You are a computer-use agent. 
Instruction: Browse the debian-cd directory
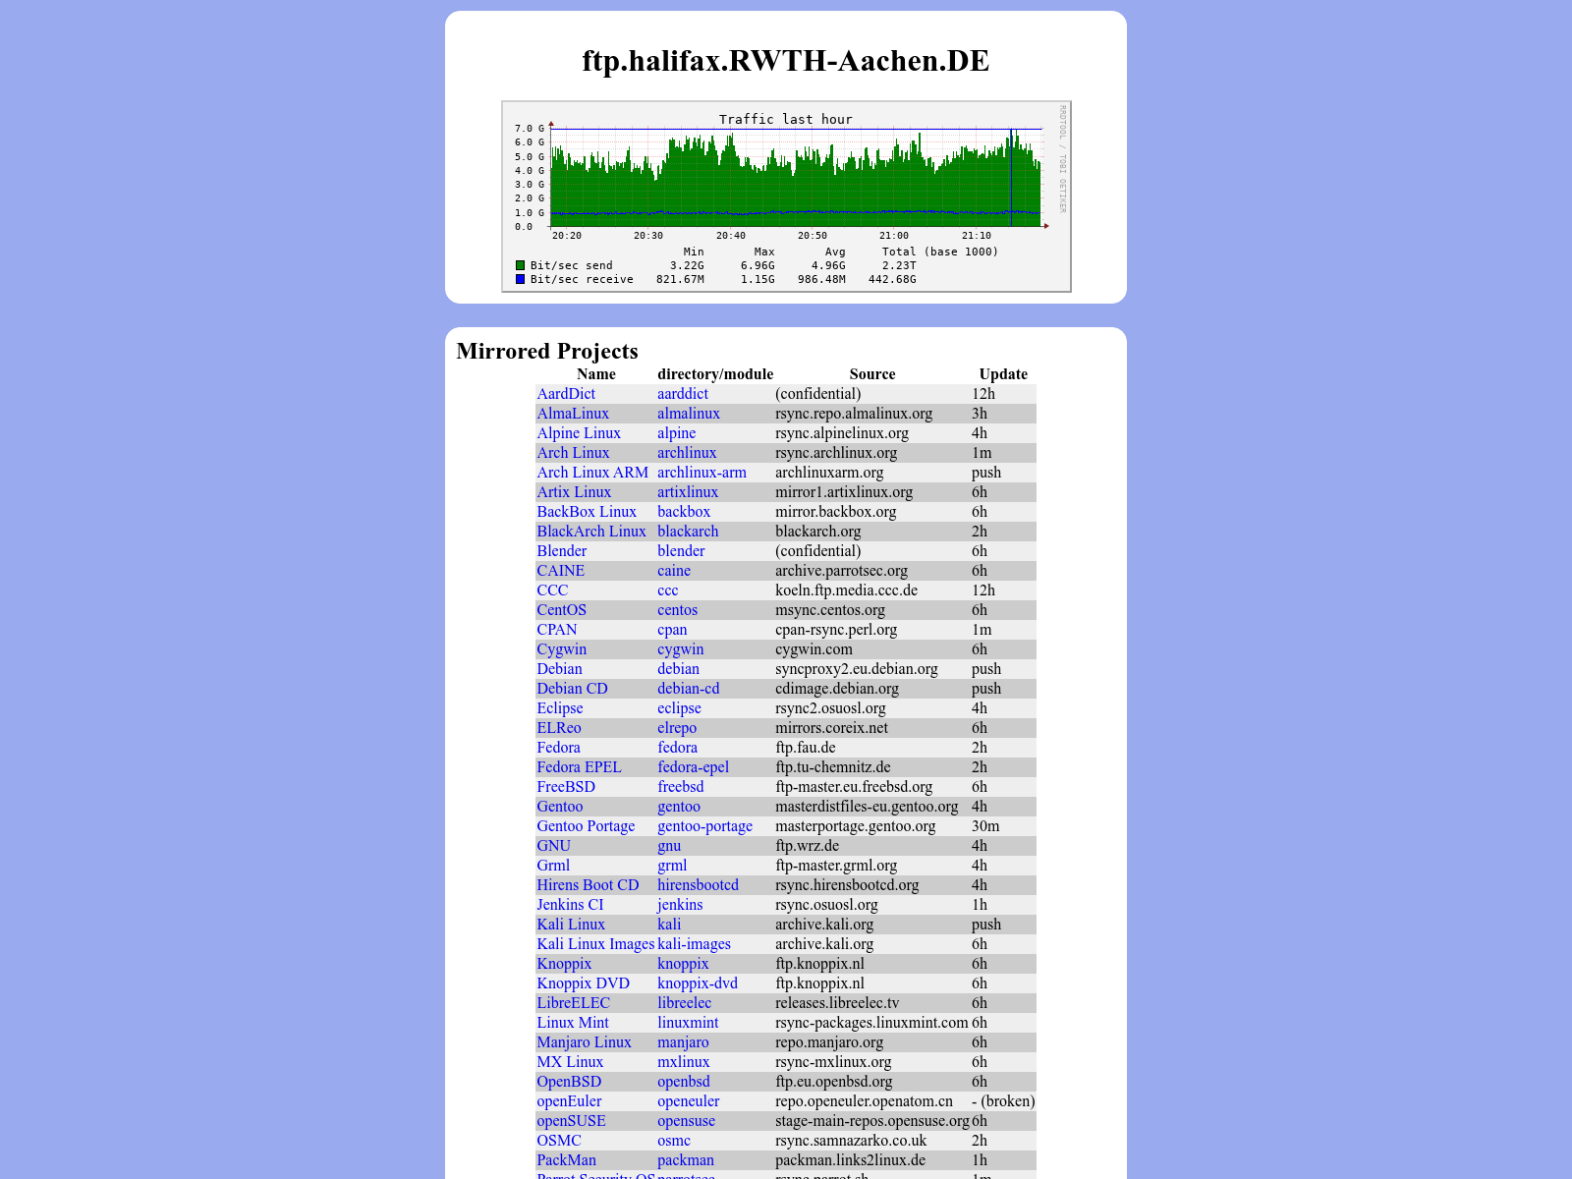(x=689, y=689)
